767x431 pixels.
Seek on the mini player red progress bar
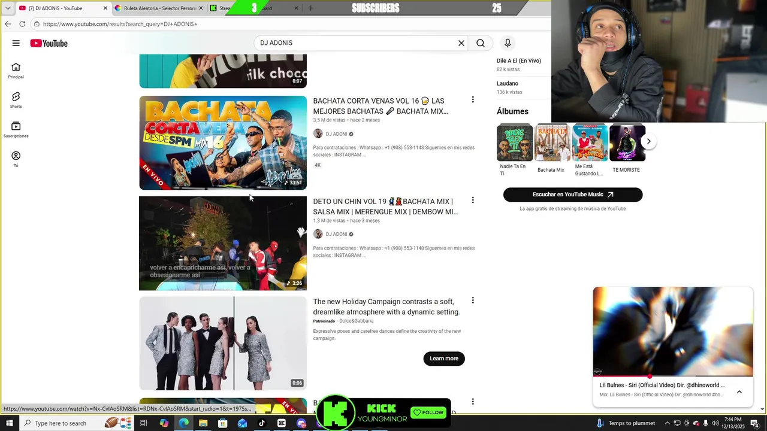point(673,377)
